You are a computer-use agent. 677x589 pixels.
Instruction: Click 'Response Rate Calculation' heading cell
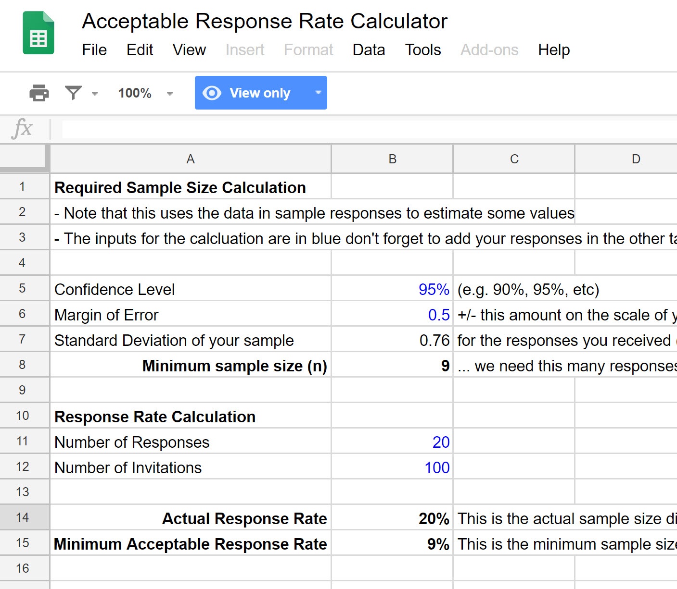coord(191,416)
